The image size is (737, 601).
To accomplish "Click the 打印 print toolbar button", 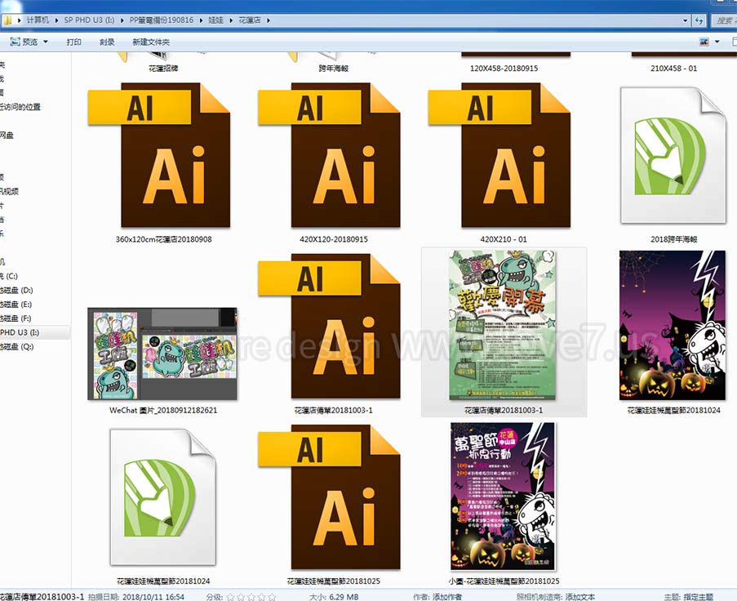I will [73, 42].
